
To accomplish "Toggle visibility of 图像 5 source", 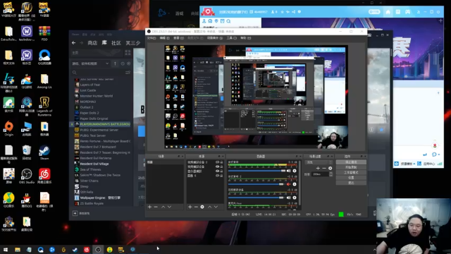I will [x=218, y=176].
